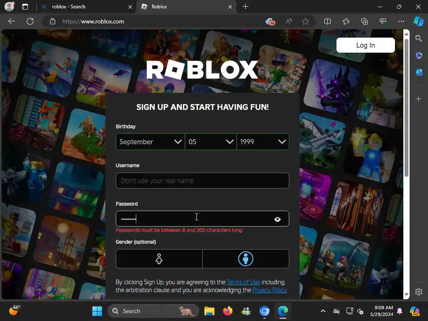Viewport: 428px width, 321px height.
Task: Open shopping tag icon with 16 badge
Action: [270, 22]
